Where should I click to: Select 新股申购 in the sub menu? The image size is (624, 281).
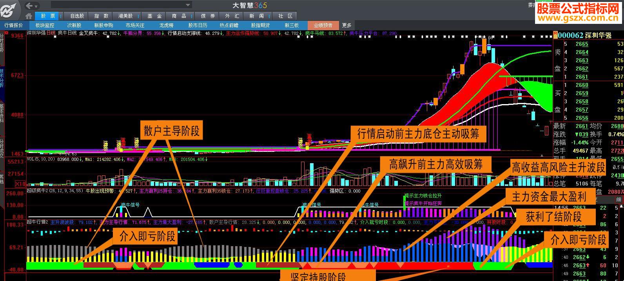tap(103, 25)
